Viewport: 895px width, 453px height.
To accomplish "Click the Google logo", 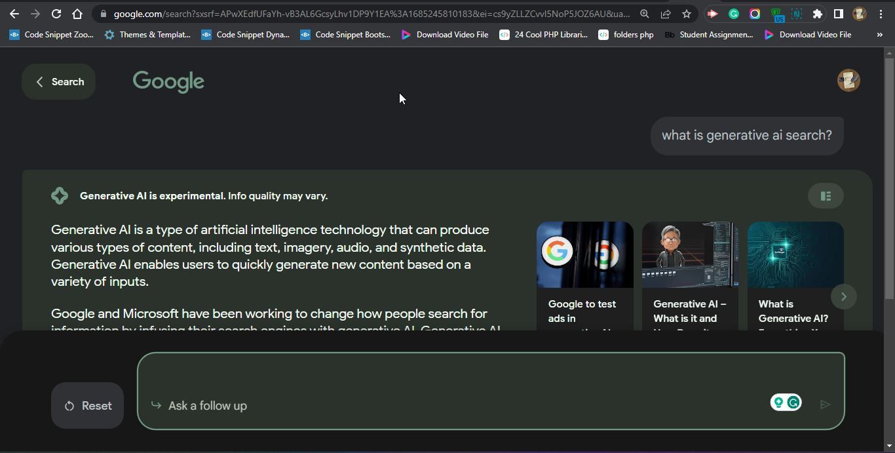I will pyautogui.click(x=168, y=82).
